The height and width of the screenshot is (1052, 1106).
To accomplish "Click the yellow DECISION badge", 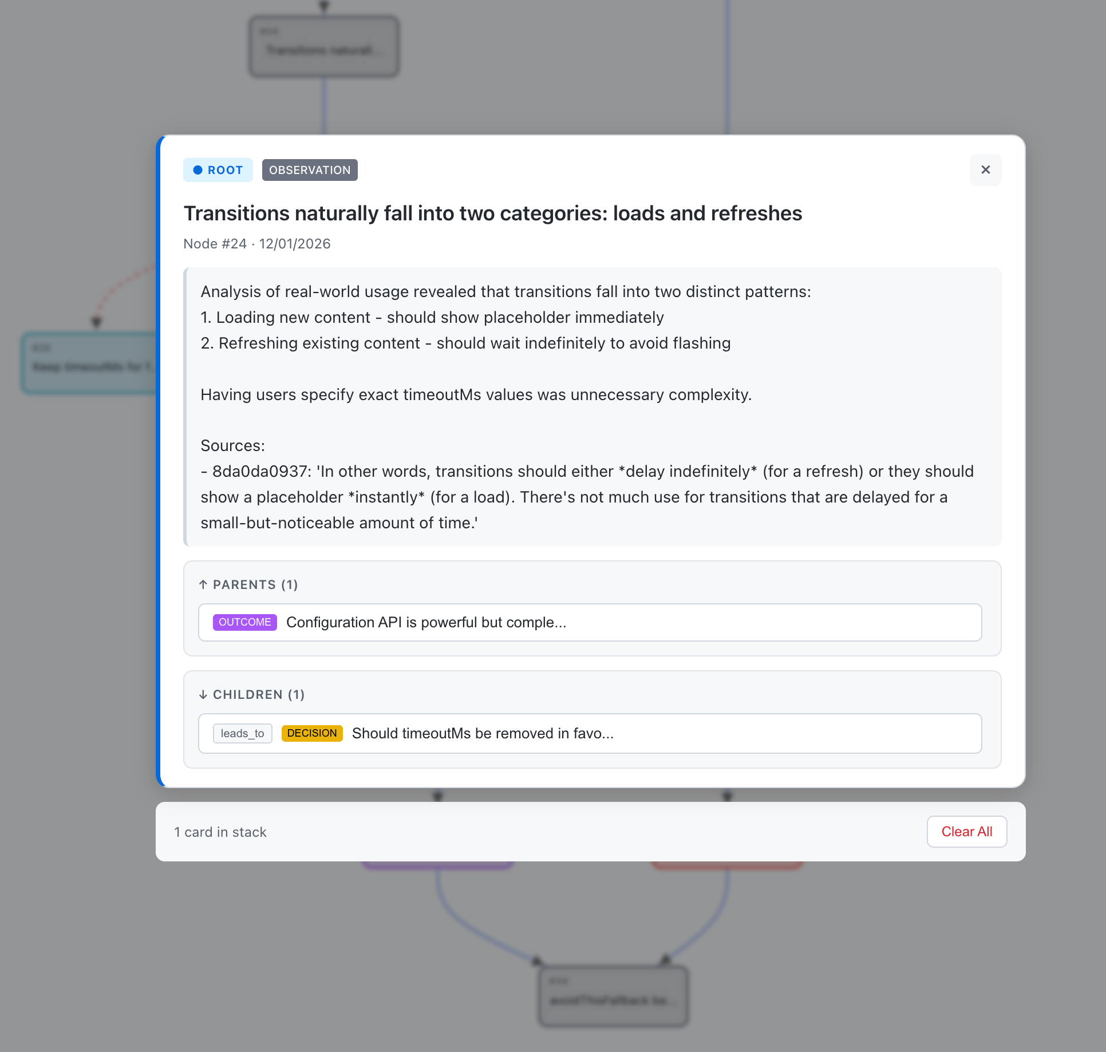I will (x=312, y=733).
